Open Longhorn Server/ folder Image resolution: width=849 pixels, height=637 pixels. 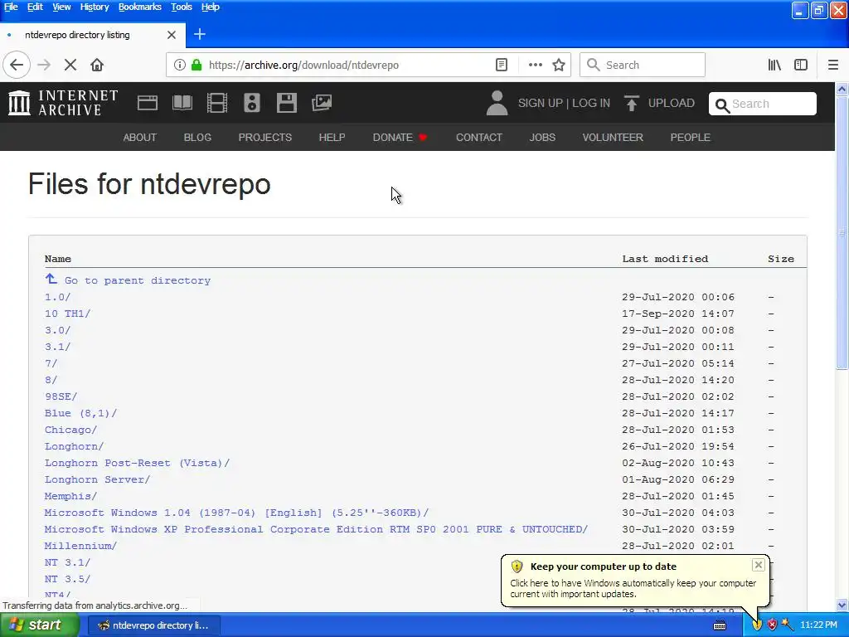pyautogui.click(x=98, y=479)
